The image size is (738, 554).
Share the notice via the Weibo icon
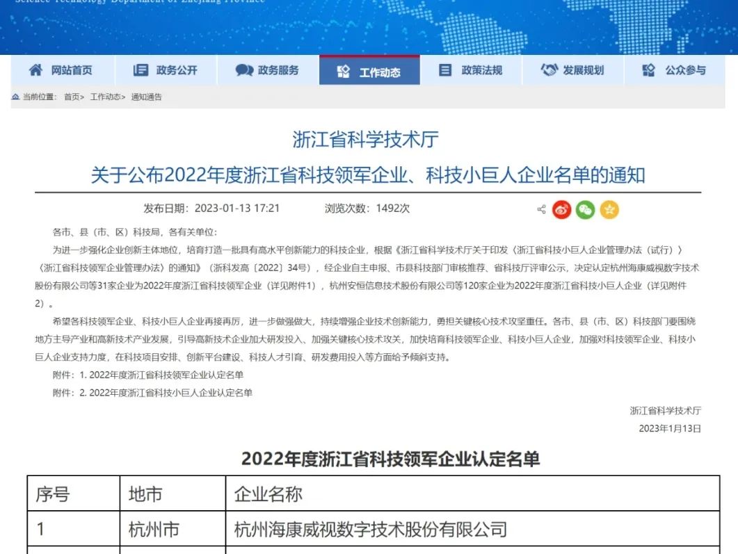pyautogui.click(x=562, y=209)
